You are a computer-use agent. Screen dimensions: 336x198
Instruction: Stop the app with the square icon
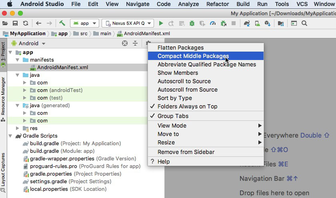click(x=234, y=23)
